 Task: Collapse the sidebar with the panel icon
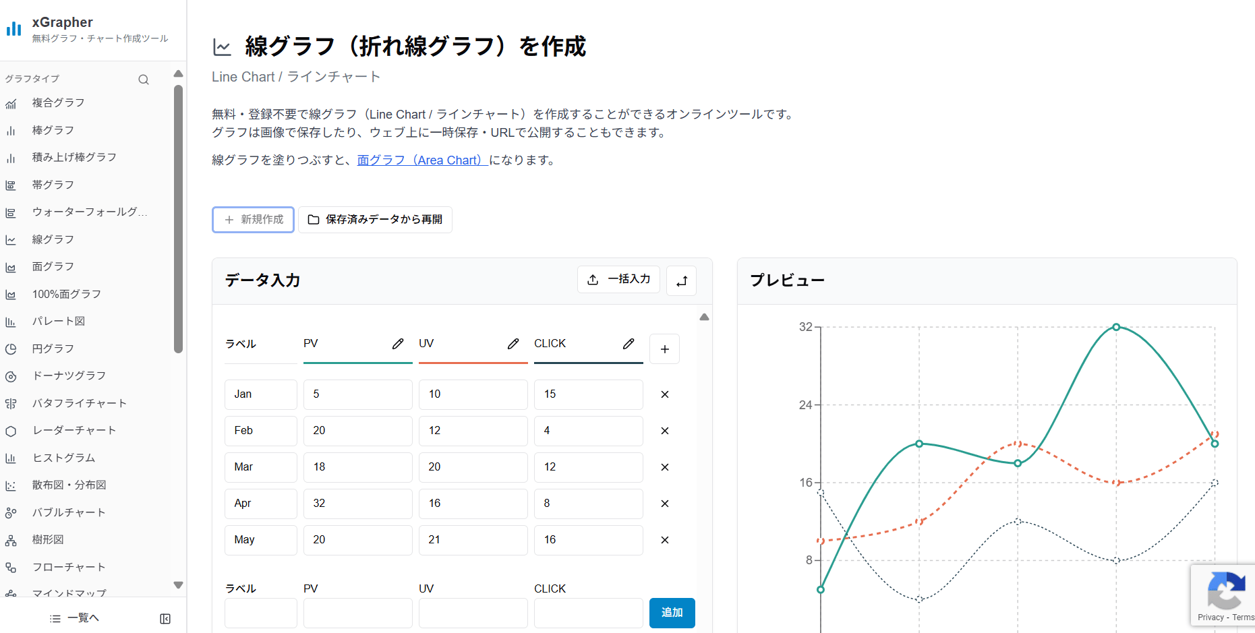click(x=165, y=617)
